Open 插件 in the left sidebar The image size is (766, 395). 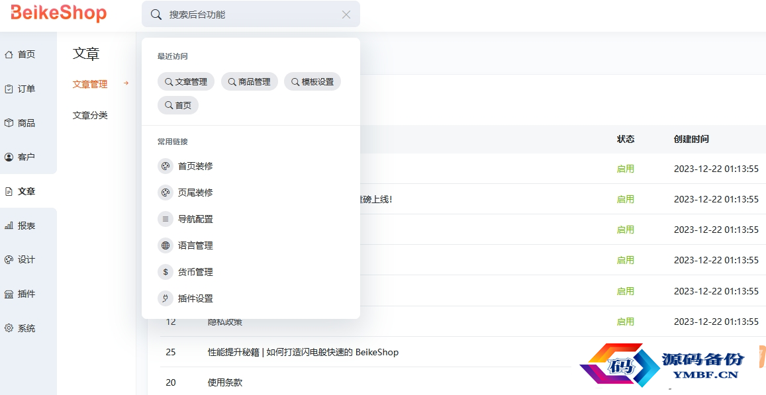click(x=26, y=294)
